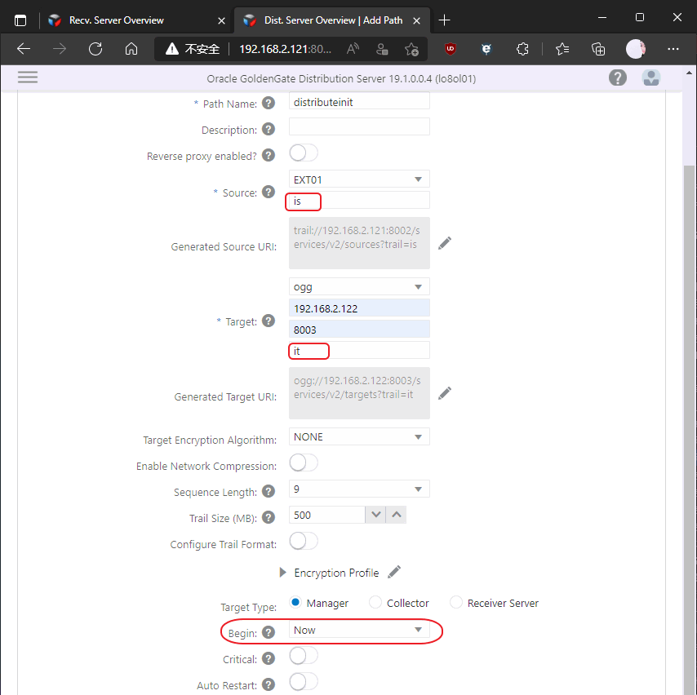Click the help icon in the header
The height and width of the screenshot is (695, 697).
coord(618,77)
